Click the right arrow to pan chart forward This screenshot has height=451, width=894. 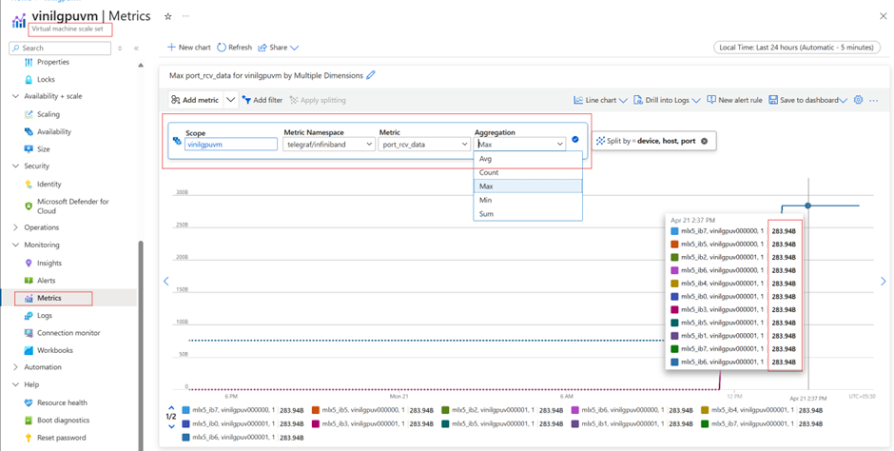884,281
